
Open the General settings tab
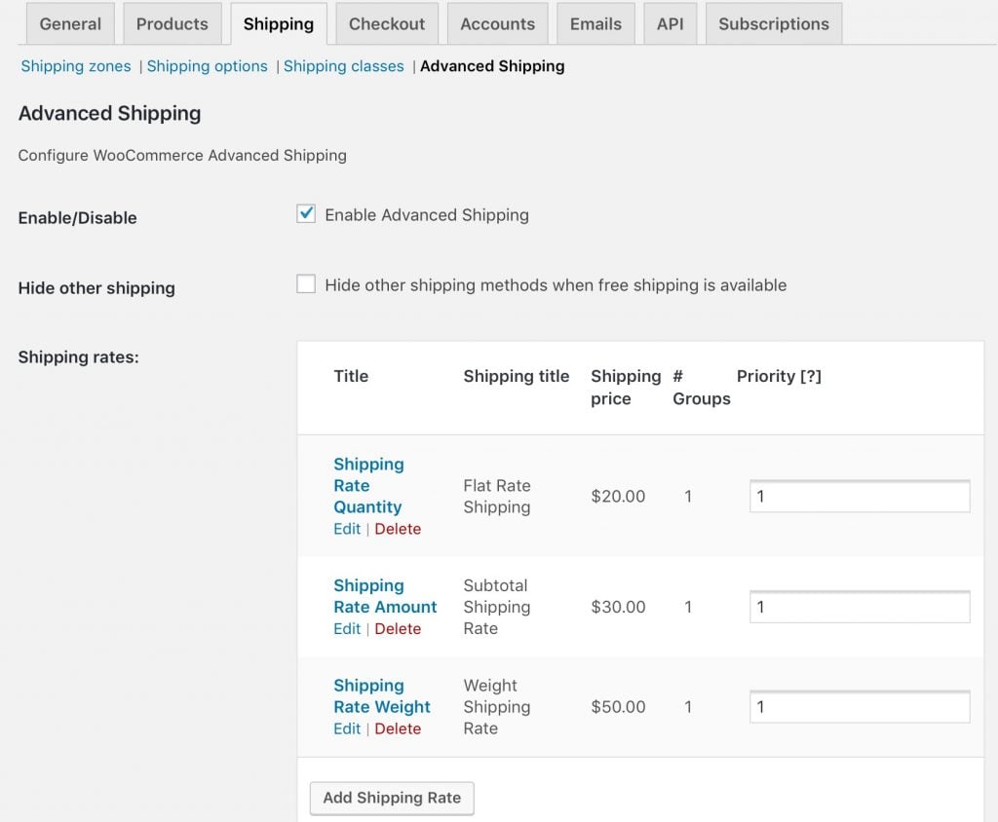70,24
